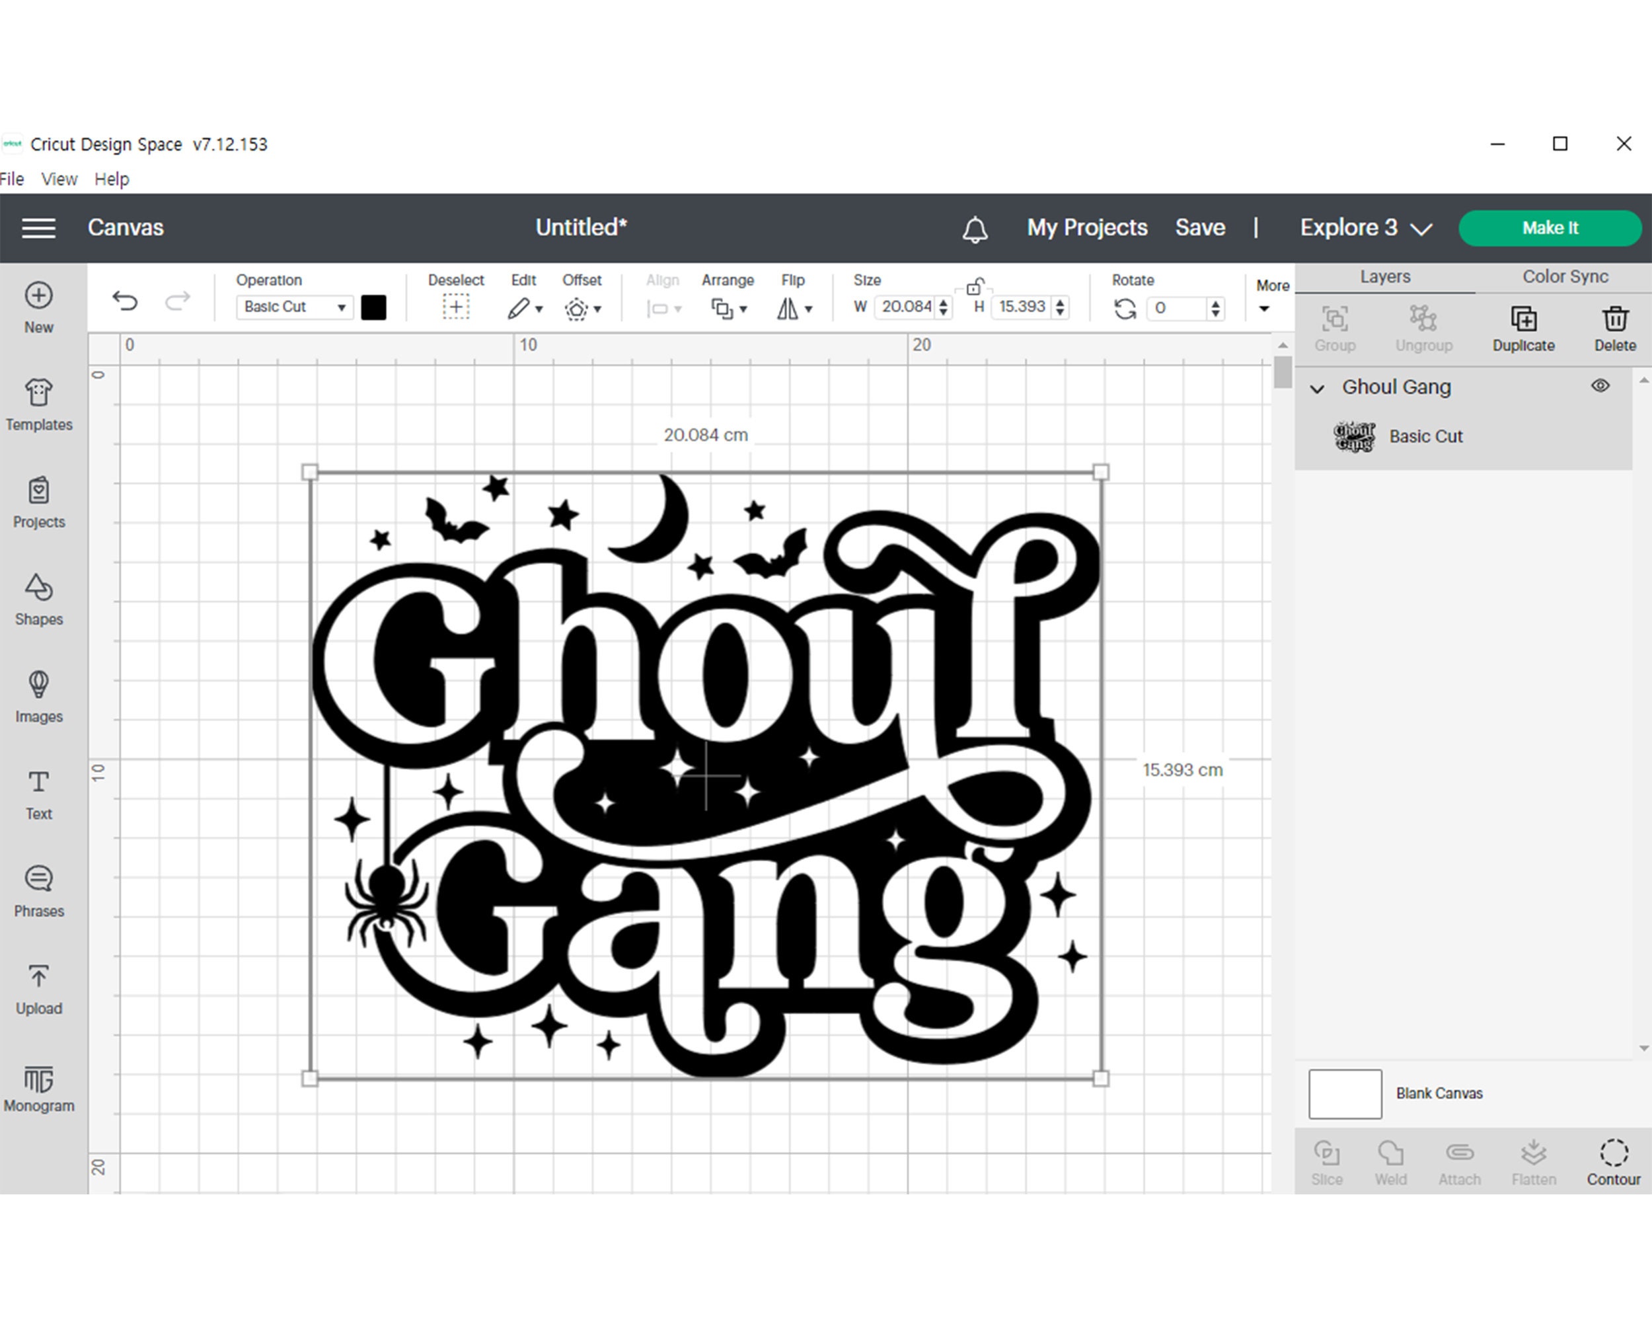Open the black operation color swatch
The height and width of the screenshot is (1322, 1652).
click(375, 307)
